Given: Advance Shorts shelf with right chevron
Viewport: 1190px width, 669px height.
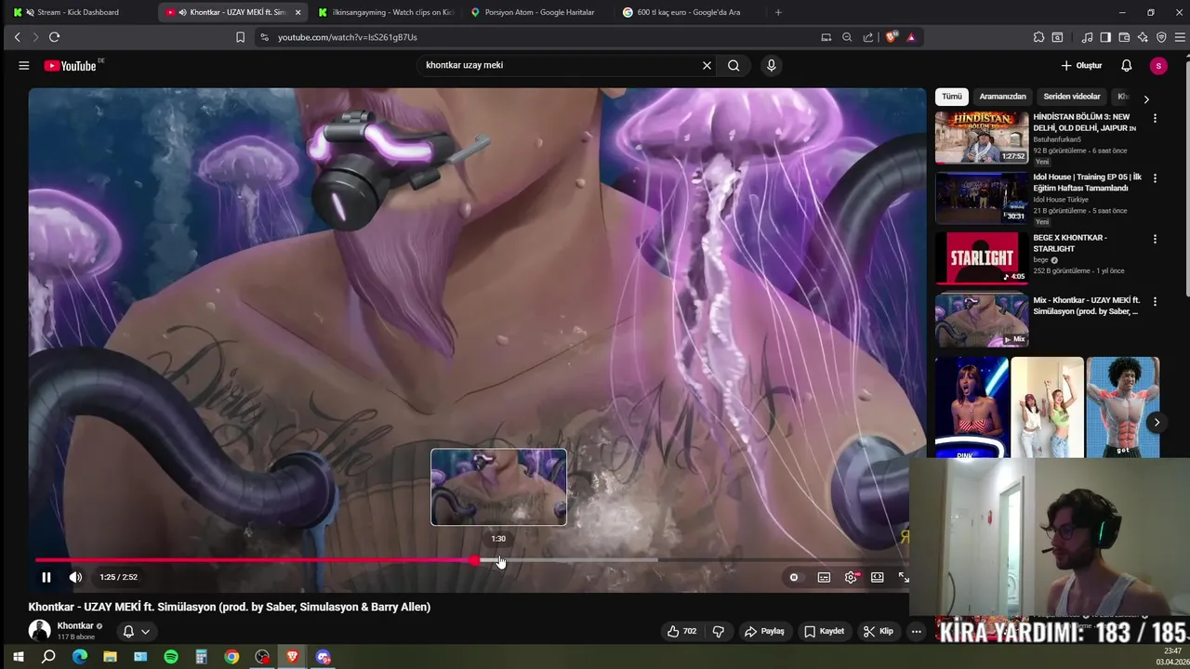Looking at the screenshot, I should [1157, 423].
